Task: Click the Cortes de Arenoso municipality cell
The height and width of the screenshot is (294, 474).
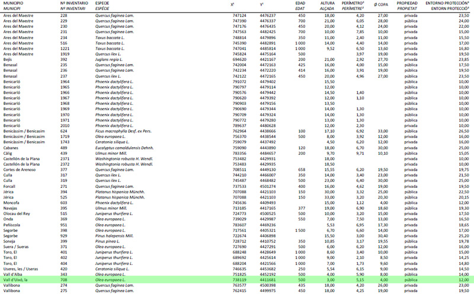Action: tap(21, 169)
